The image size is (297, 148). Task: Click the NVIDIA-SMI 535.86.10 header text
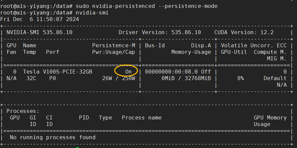tap(39, 32)
